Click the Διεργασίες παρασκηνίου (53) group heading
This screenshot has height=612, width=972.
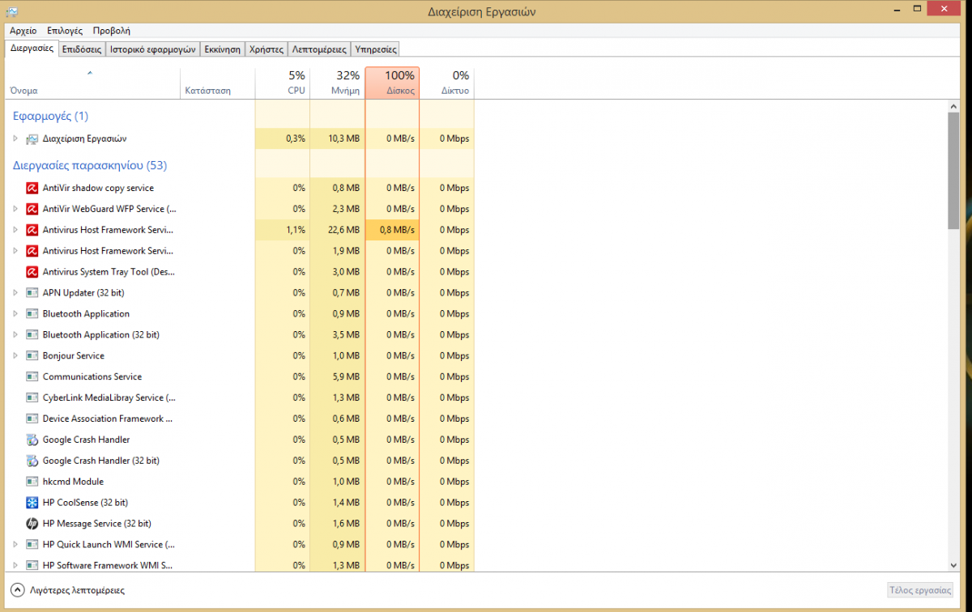click(x=90, y=165)
